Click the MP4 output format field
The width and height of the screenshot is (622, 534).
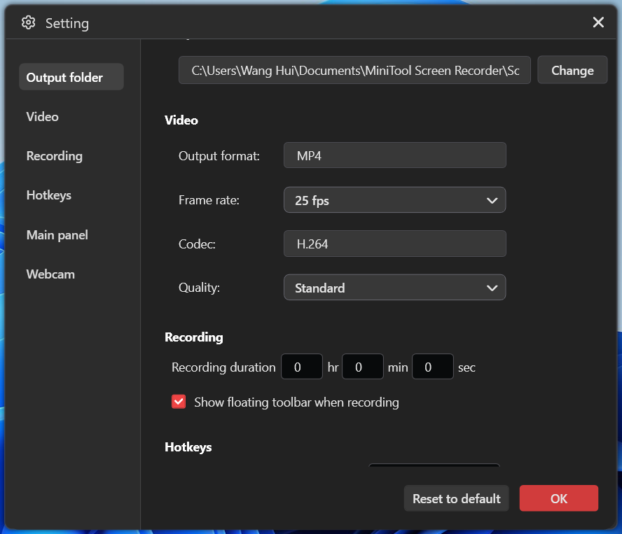tap(394, 155)
